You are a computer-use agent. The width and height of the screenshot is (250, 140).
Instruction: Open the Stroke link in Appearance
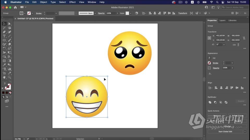pos(215,63)
